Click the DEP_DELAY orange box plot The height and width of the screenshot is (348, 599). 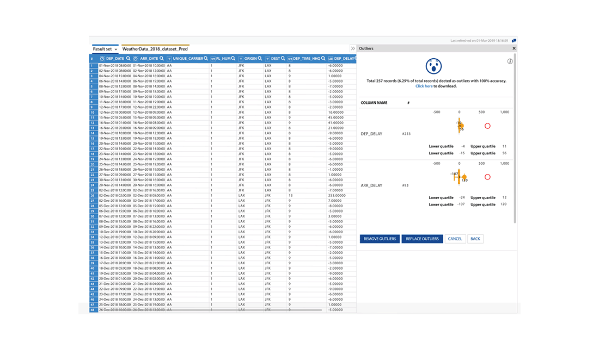(460, 126)
